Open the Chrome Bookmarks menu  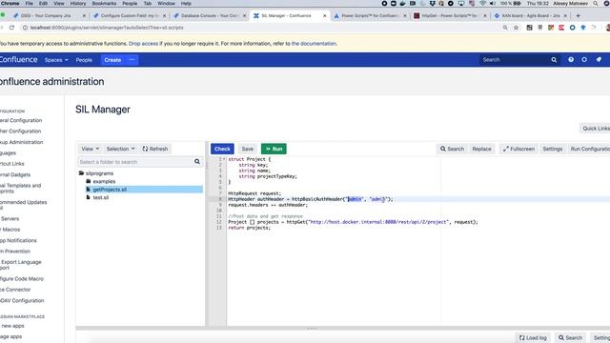(104, 3)
